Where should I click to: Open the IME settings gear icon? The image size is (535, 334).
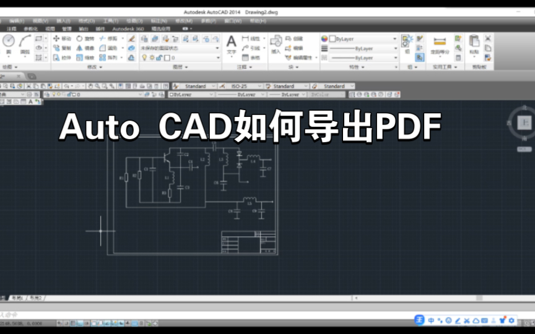click(511, 320)
